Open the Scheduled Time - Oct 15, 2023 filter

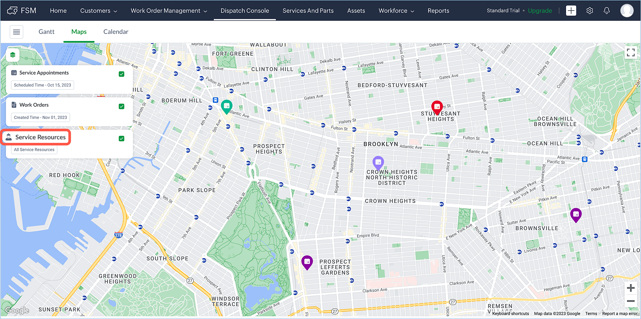click(43, 85)
